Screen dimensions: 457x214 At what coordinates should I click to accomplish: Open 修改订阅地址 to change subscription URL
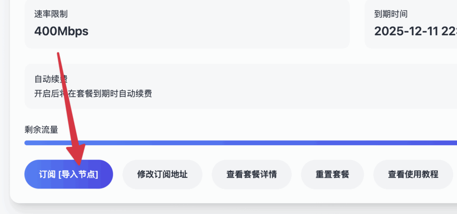tap(162, 174)
